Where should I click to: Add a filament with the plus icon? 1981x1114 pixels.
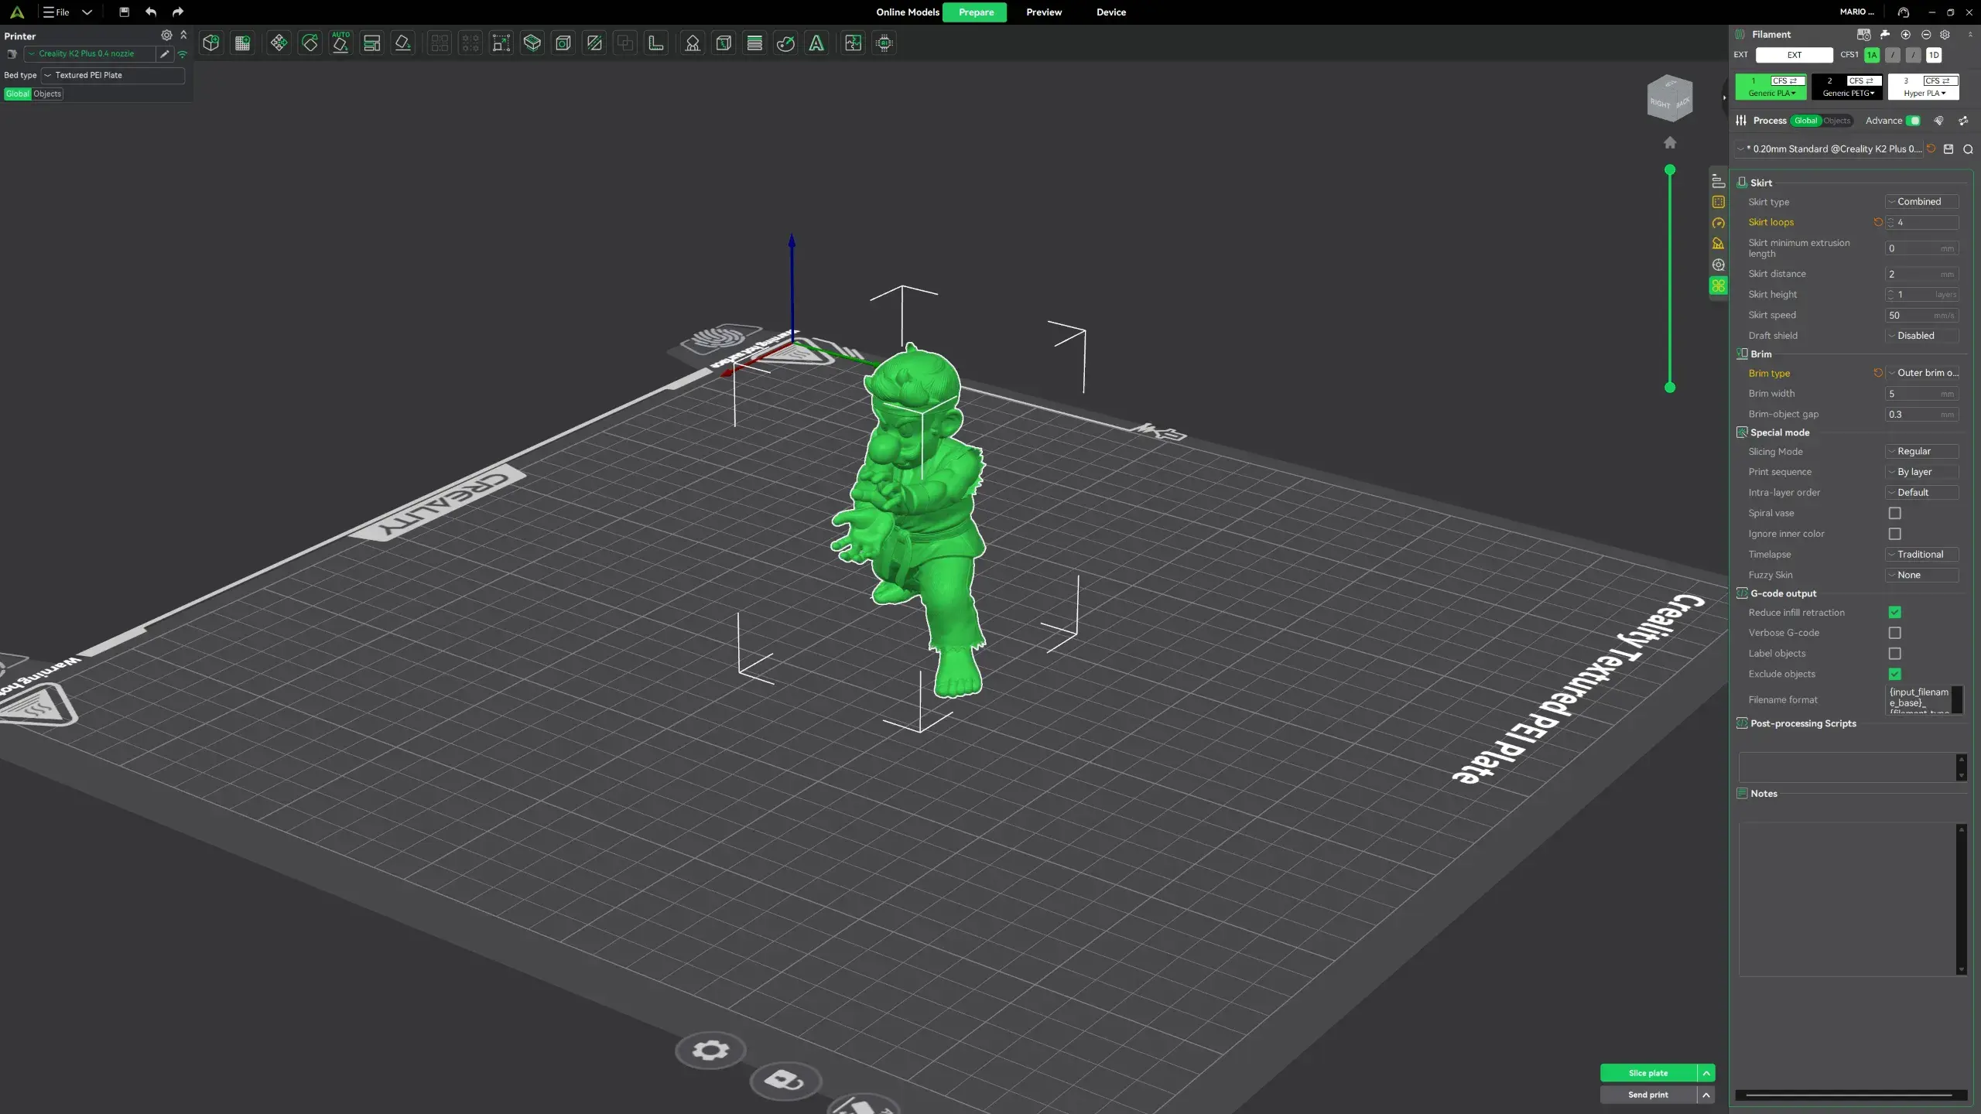1906,34
